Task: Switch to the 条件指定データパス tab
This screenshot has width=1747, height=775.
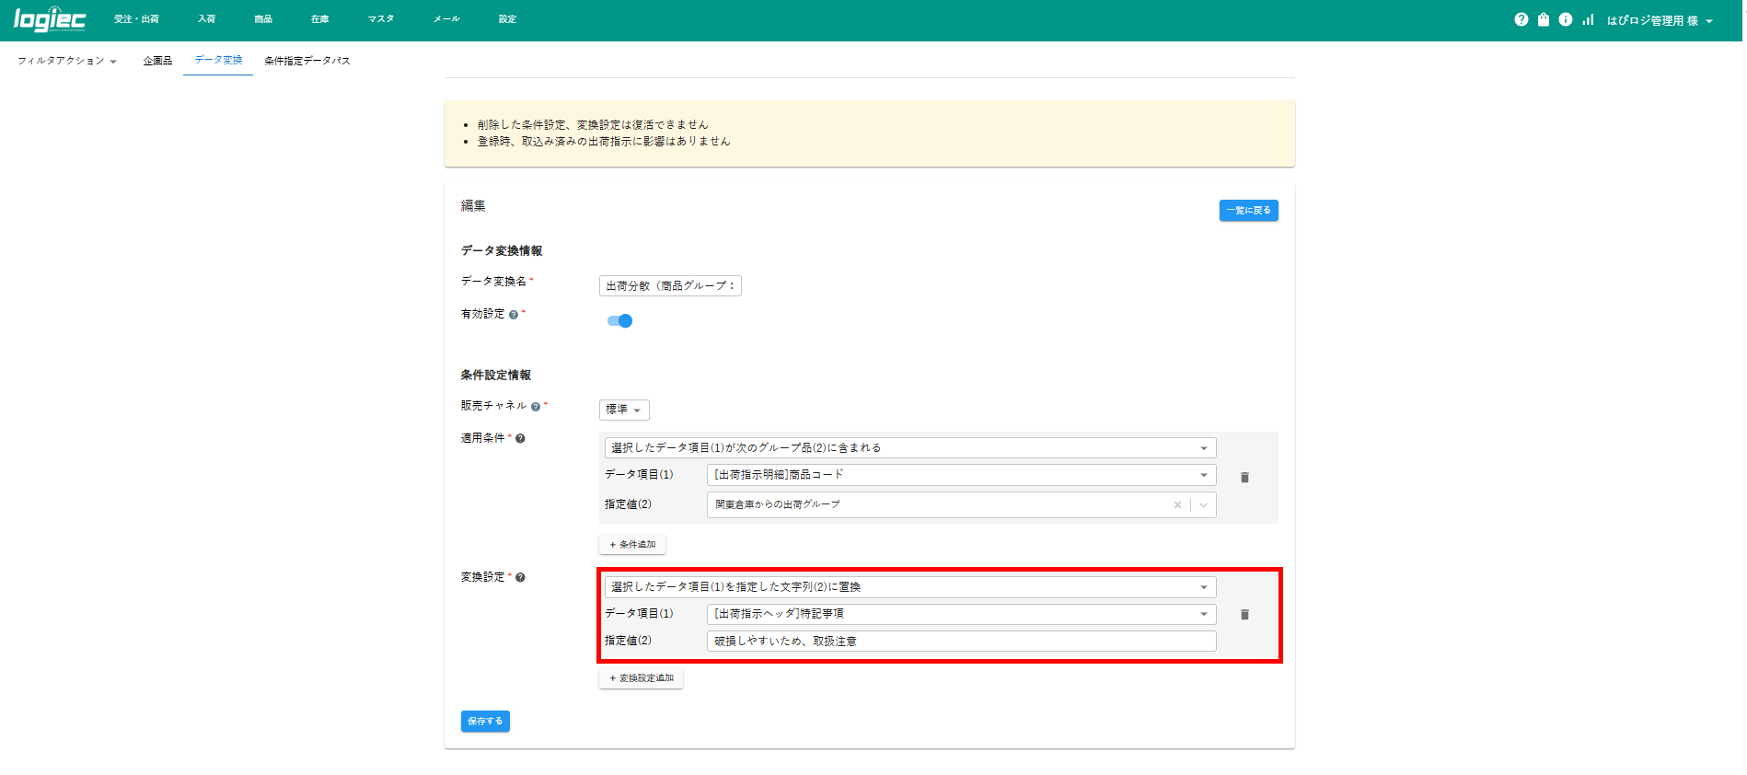Action: point(307,61)
